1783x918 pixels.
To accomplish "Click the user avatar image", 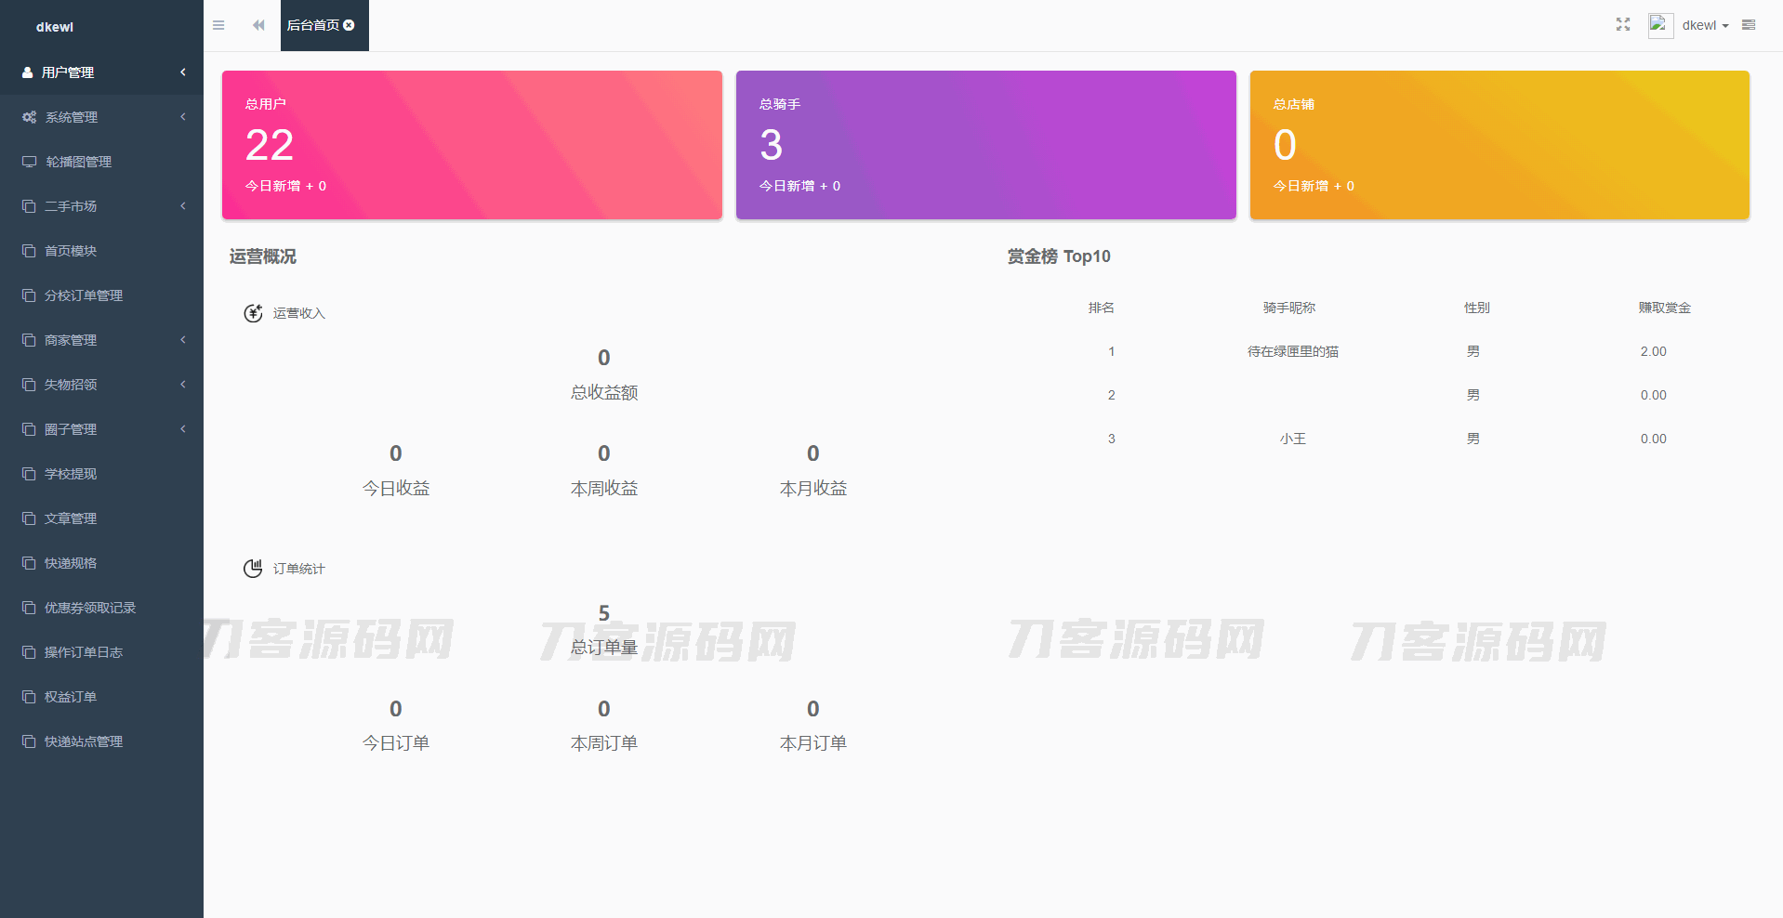I will point(1660,25).
